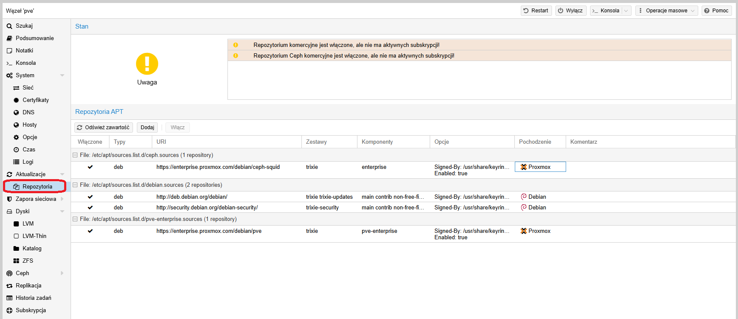738x319 pixels.
Task: Open the Konsola dropdown arrow
Action: 626,11
